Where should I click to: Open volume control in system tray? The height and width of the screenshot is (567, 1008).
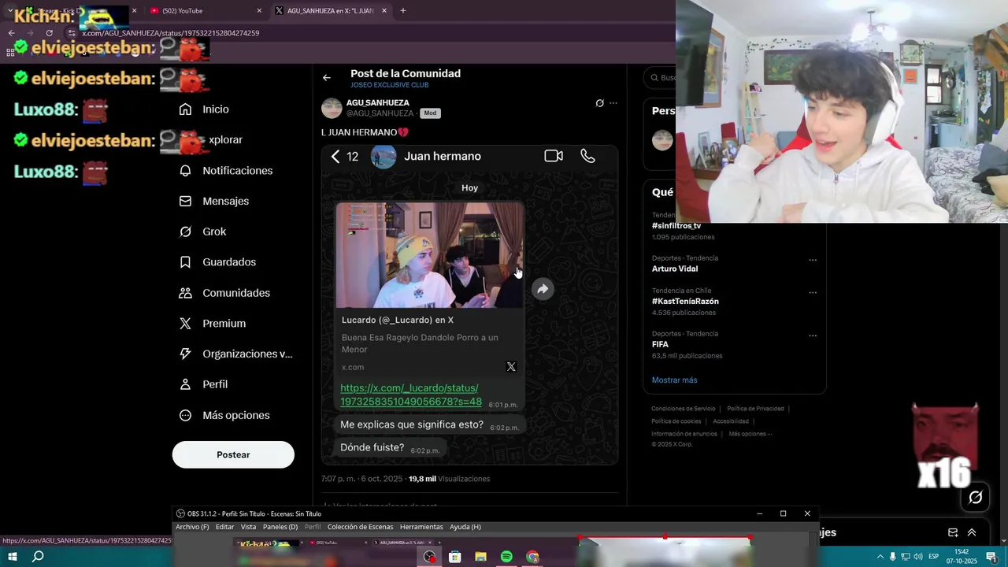coord(918,557)
